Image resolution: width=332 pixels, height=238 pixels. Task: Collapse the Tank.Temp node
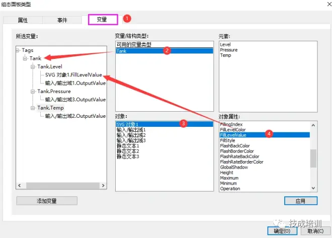(x=33, y=108)
